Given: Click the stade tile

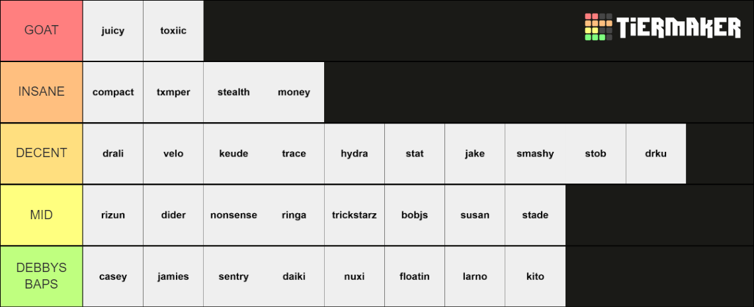Looking at the screenshot, I should 535,215.
